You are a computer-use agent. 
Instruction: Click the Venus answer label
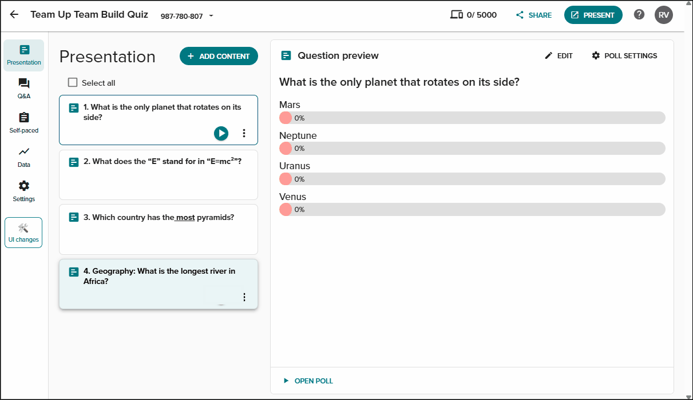pos(292,197)
